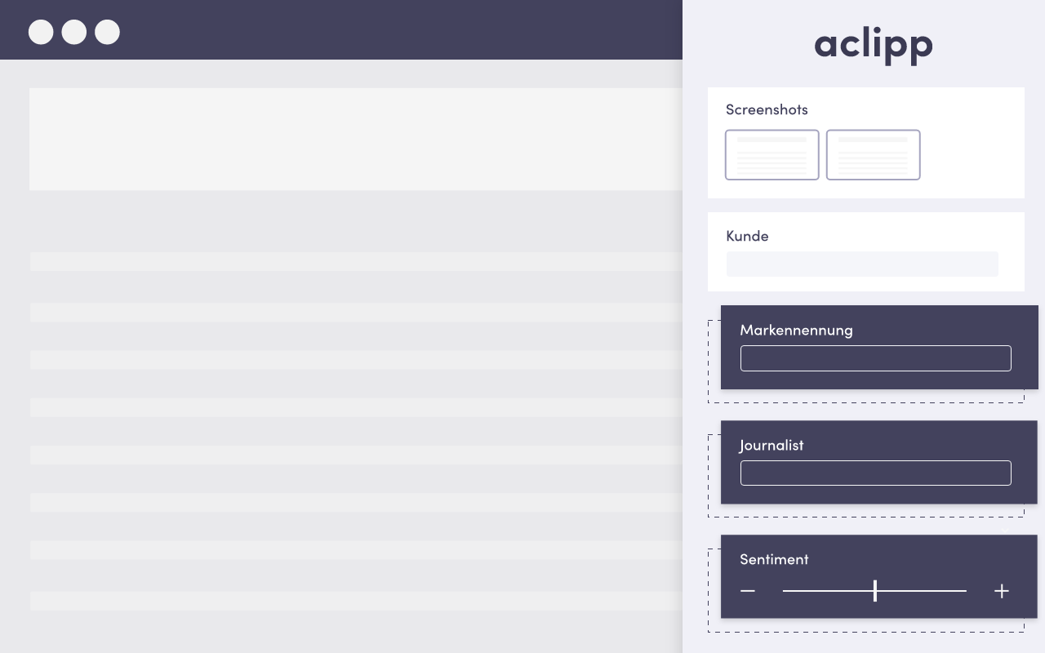Decrease sentiment with the minus icon
This screenshot has height=653, width=1045.
click(x=748, y=591)
